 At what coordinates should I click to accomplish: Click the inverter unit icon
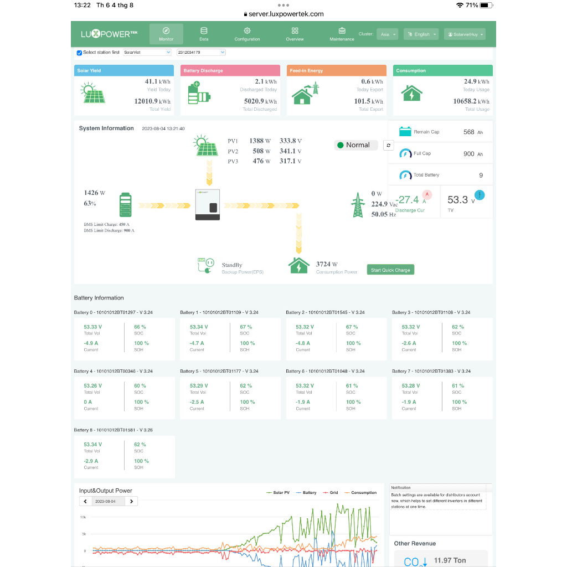tap(208, 205)
